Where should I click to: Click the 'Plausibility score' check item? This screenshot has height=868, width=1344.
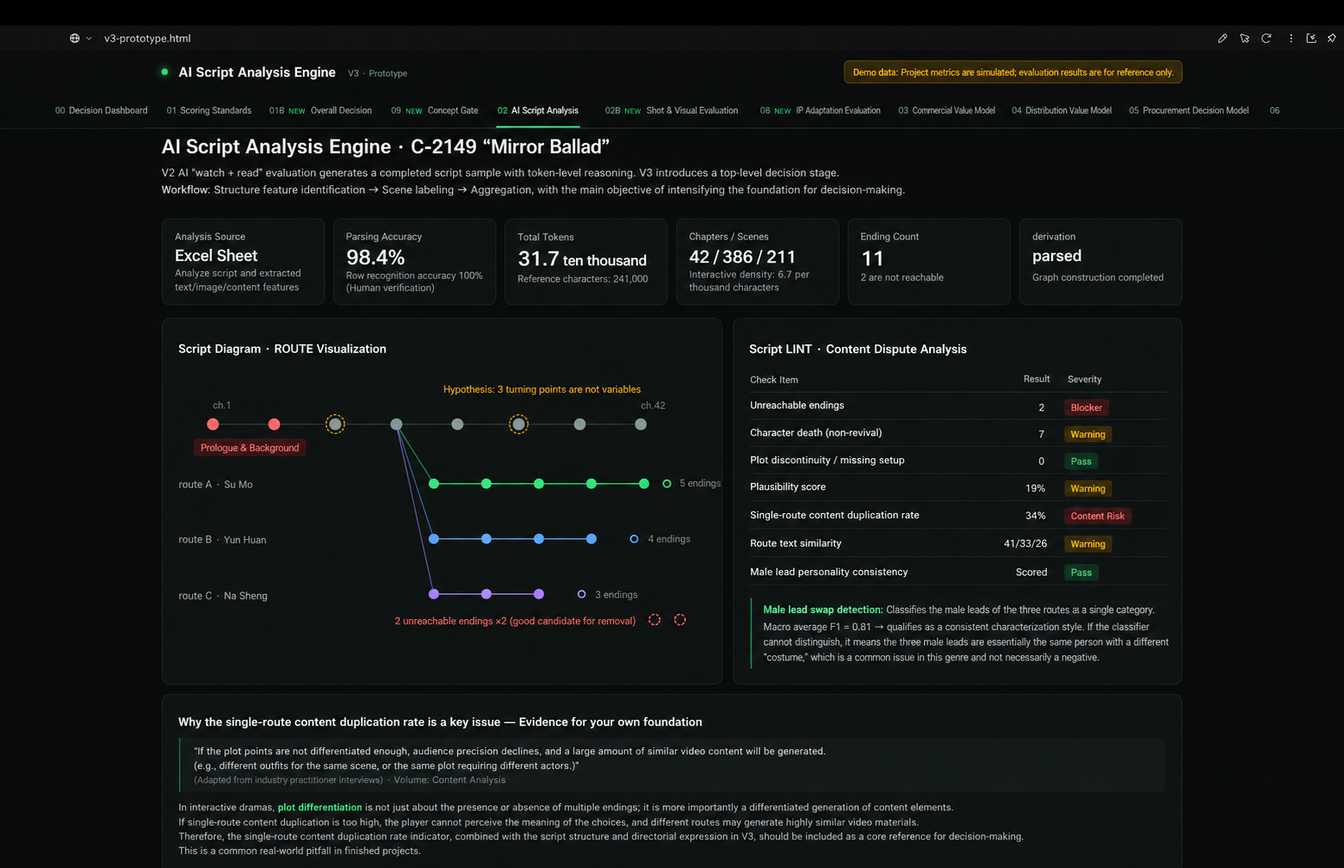(x=788, y=487)
